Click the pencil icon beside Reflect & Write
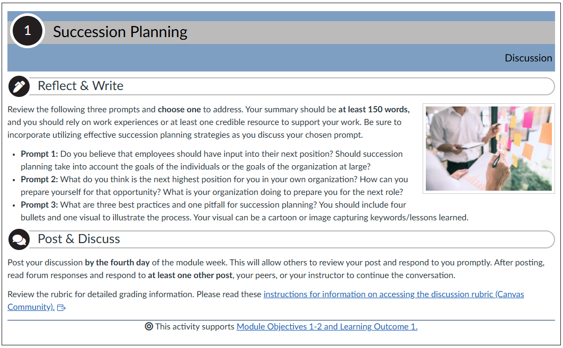563x348 pixels. click(19, 86)
